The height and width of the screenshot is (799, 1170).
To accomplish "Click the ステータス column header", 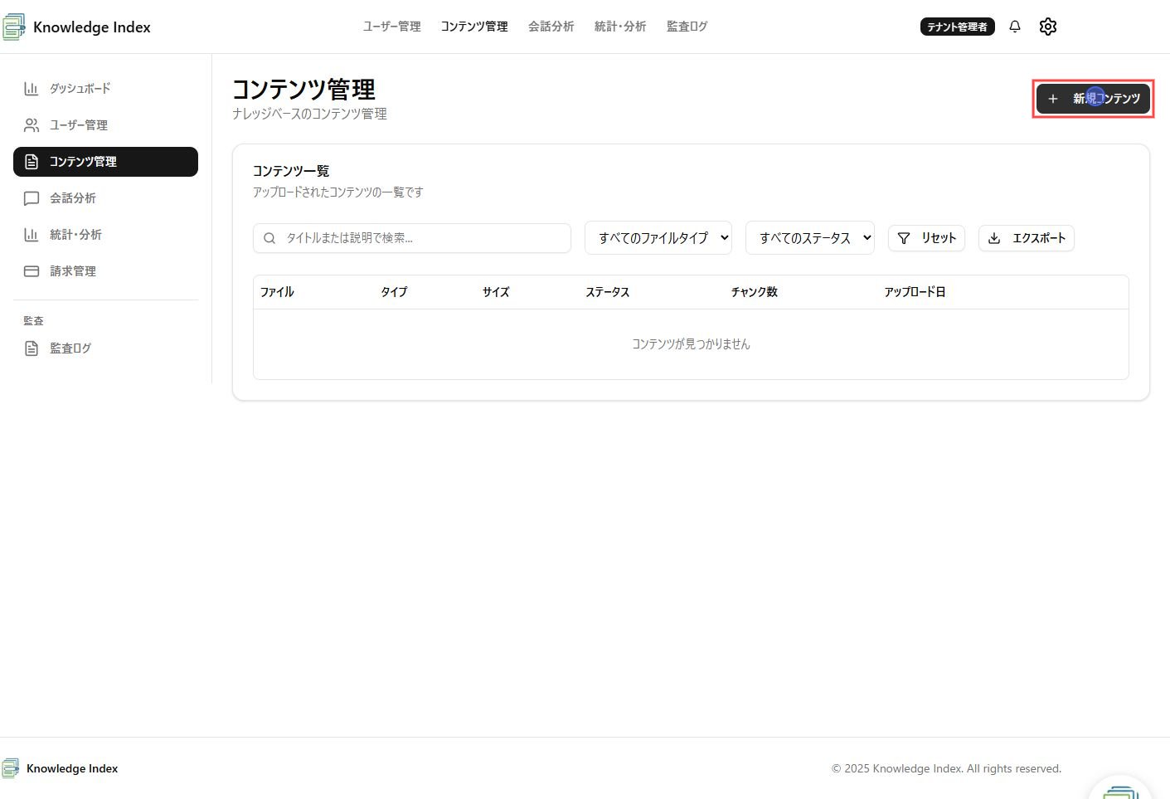I will [x=608, y=292].
